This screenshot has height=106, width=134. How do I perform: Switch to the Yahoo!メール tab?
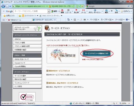[x=20, y=20]
